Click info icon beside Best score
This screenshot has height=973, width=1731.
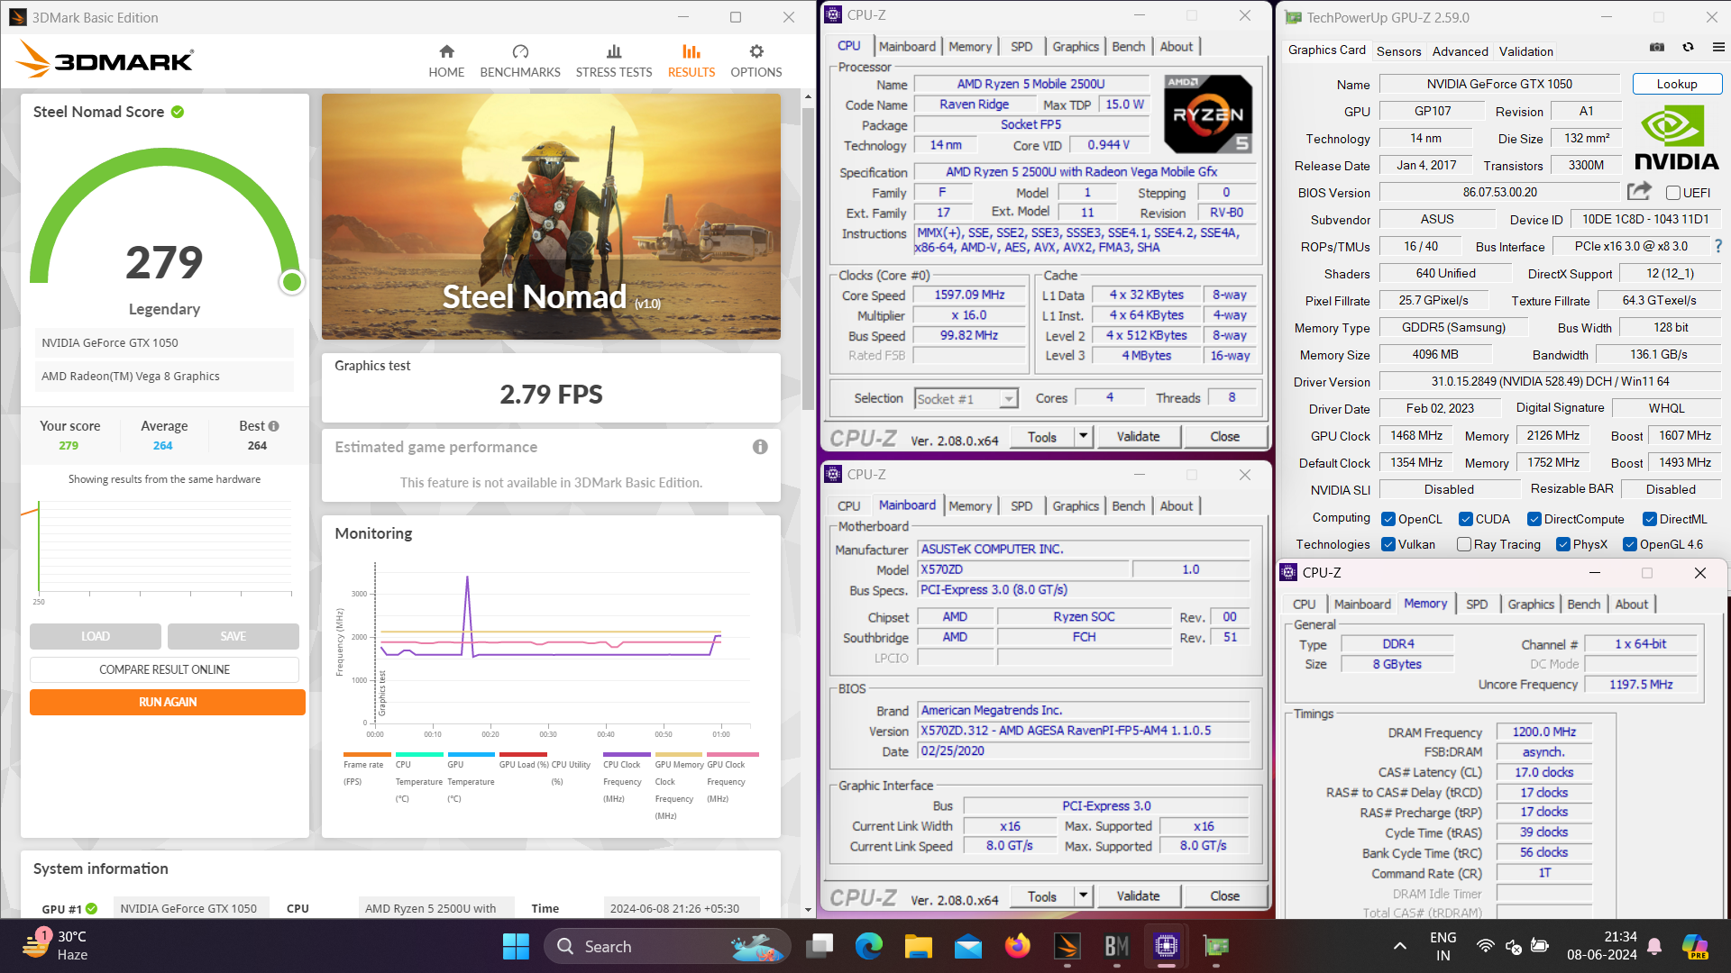pos(274,426)
